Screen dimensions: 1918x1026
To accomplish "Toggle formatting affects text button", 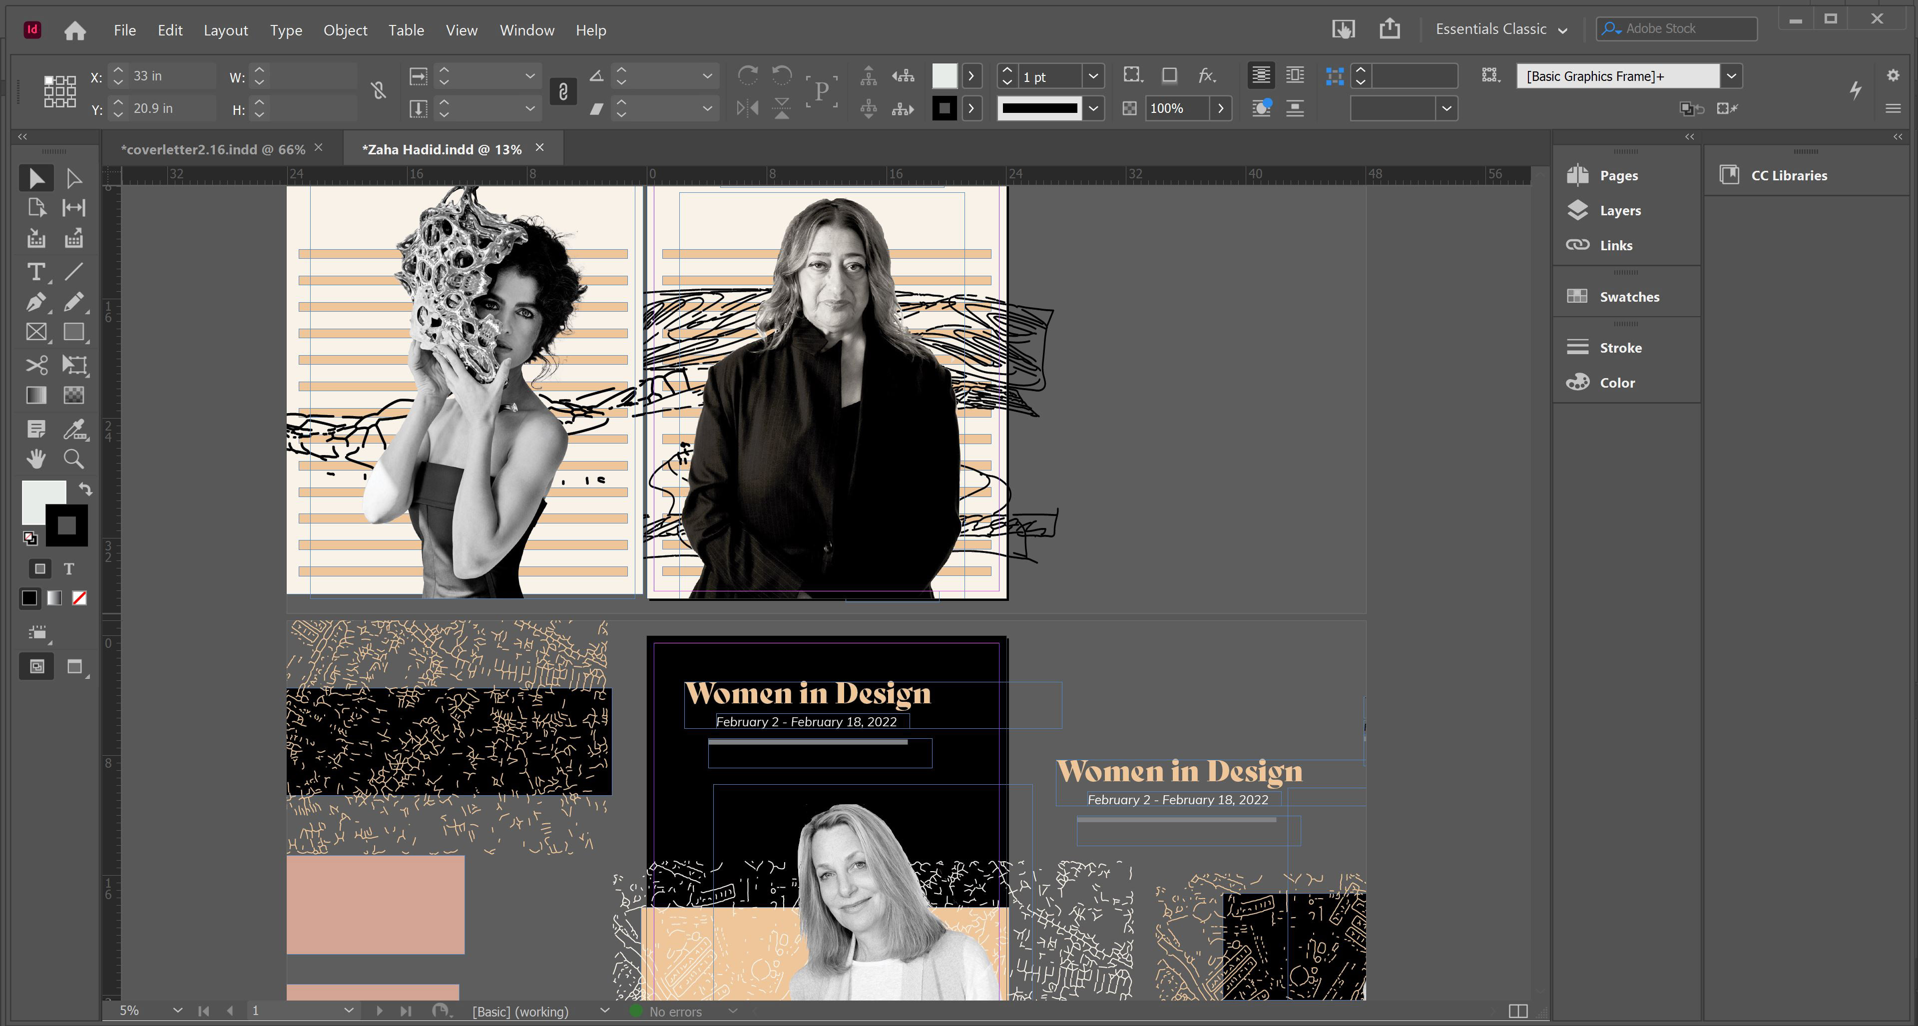I will 69,569.
